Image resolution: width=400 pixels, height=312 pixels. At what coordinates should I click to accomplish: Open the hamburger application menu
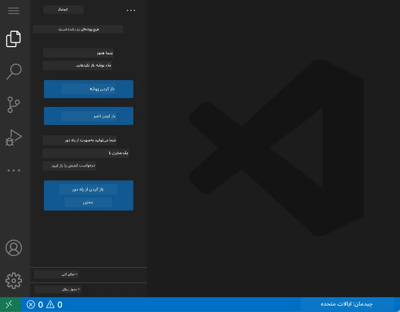pos(14,10)
